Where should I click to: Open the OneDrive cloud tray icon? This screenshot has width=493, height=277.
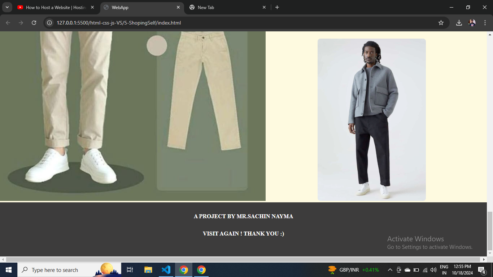coord(407,270)
